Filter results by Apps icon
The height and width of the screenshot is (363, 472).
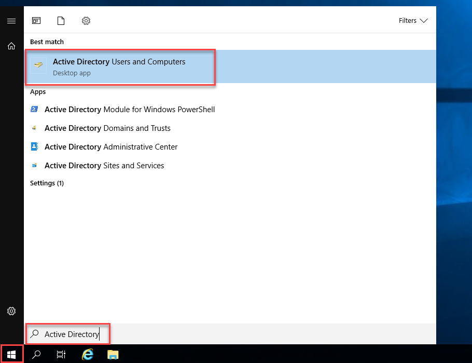36,20
